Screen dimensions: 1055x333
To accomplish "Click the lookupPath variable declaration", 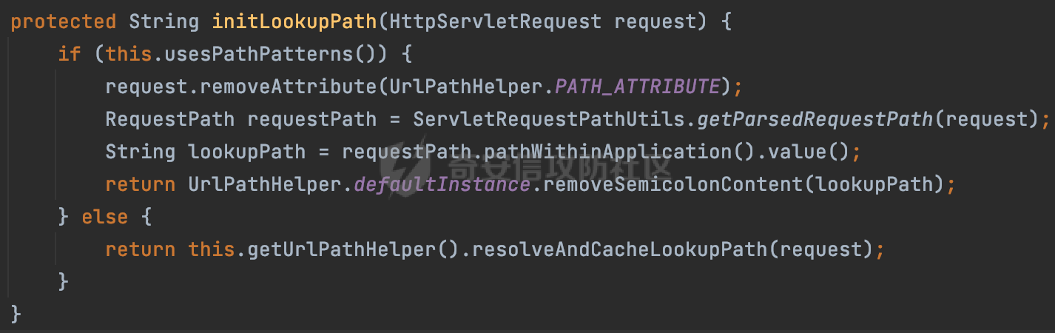I will point(247,152).
